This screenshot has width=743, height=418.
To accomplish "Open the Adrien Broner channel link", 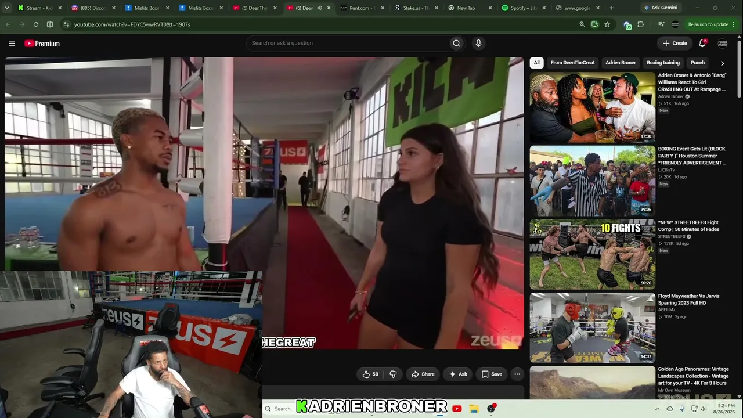I will 671,96.
